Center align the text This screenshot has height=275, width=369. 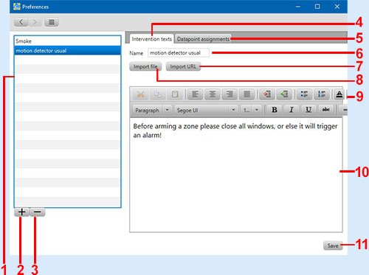(x=213, y=94)
